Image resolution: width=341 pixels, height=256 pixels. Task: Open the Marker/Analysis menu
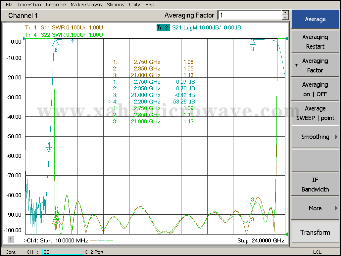pos(86,5)
